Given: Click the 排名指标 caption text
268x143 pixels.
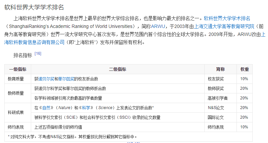Looking at the screenshot, I should pos(23,55).
